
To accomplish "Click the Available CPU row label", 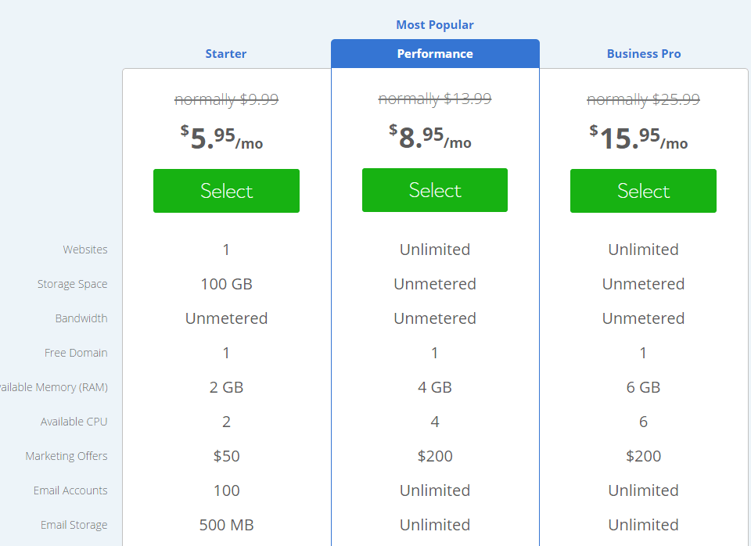I will 74,422.
